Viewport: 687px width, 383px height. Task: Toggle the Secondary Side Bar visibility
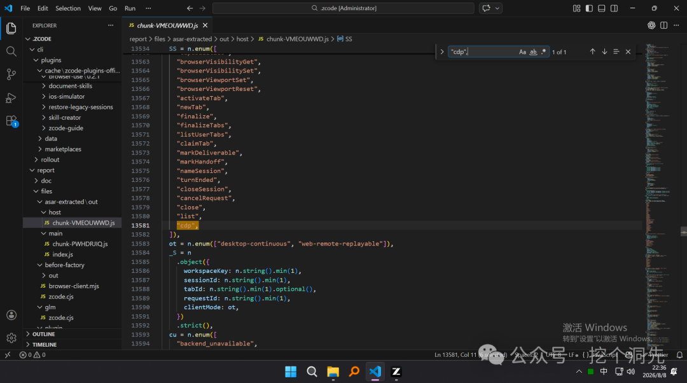pos(614,8)
